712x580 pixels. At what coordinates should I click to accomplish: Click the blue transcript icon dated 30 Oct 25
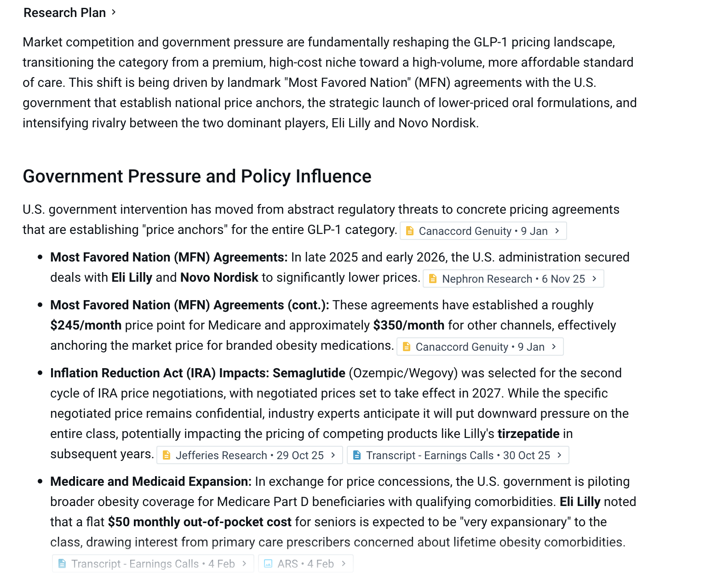click(357, 455)
